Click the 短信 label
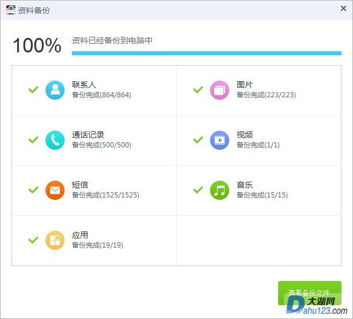This screenshot has height=319, width=353. coord(80,185)
